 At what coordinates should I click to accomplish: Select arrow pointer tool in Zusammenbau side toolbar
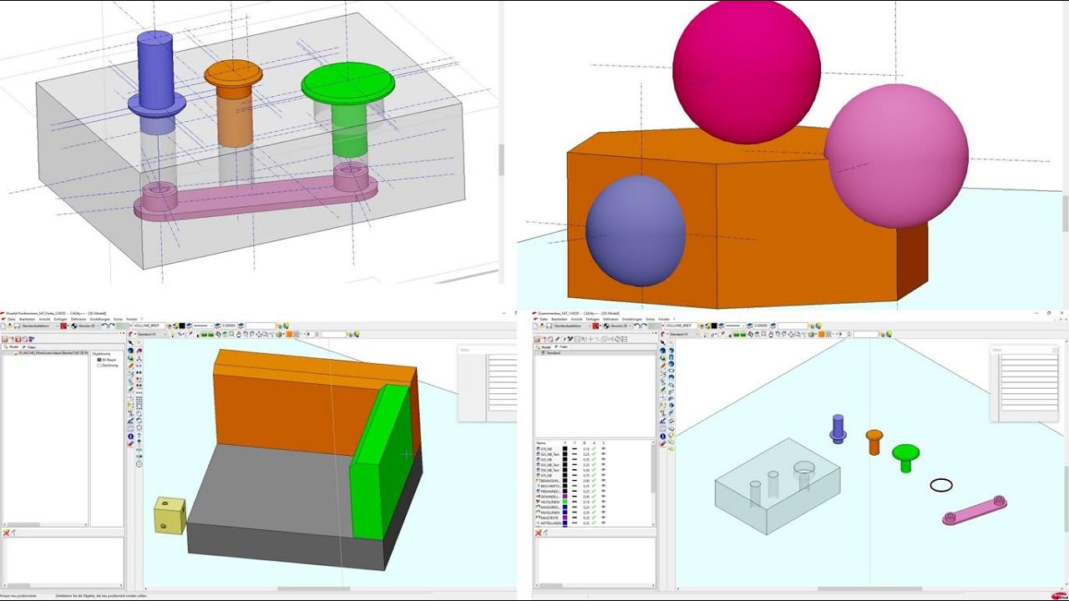pyautogui.click(x=662, y=342)
